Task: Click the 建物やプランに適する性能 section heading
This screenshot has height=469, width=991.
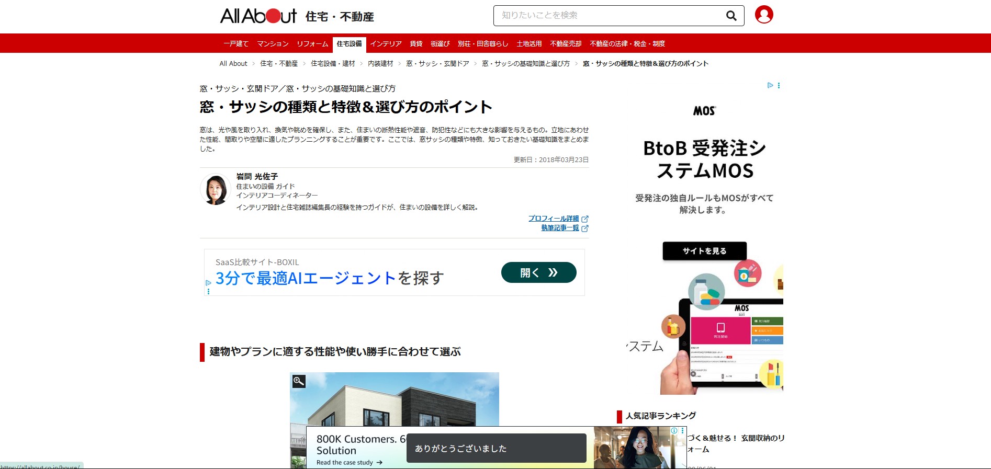Action: [335, 352]
